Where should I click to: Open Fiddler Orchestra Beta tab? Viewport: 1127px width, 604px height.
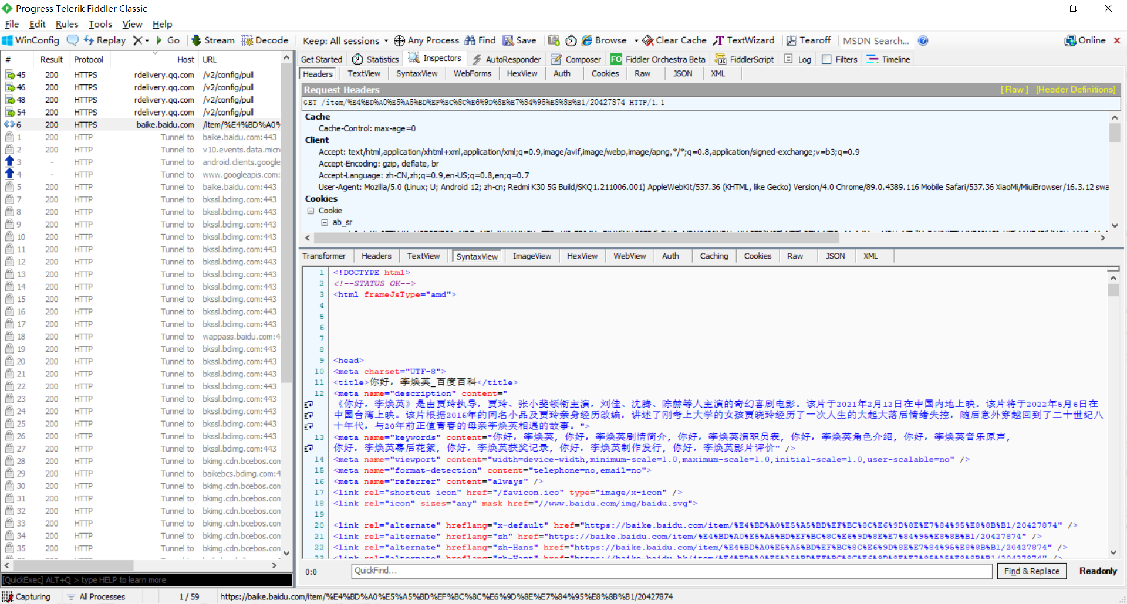[x=658, y=59]
